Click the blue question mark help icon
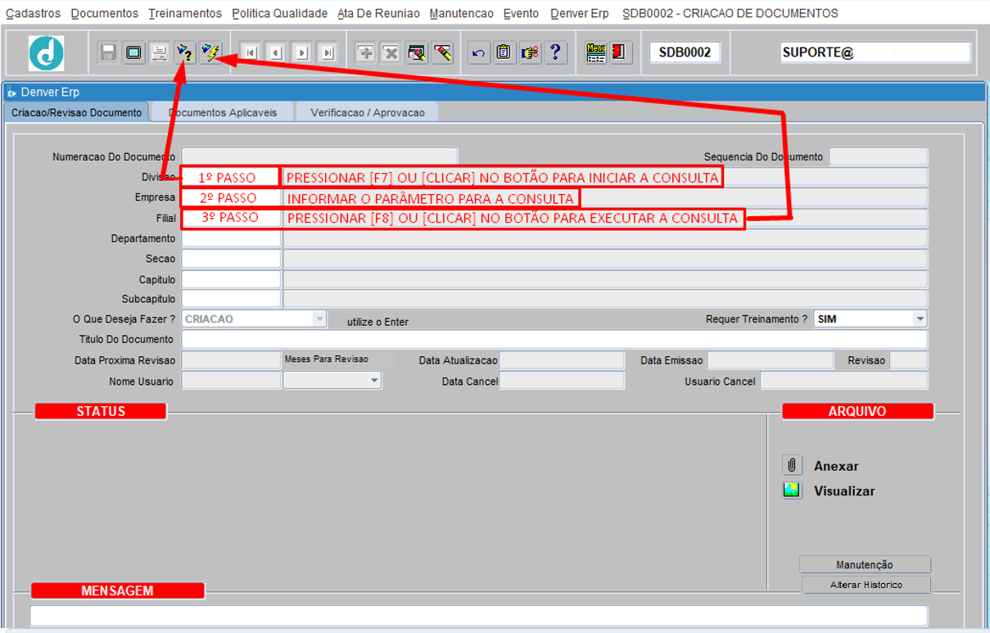Viewport: 990px width, 633px height. (x=555, y=53)
